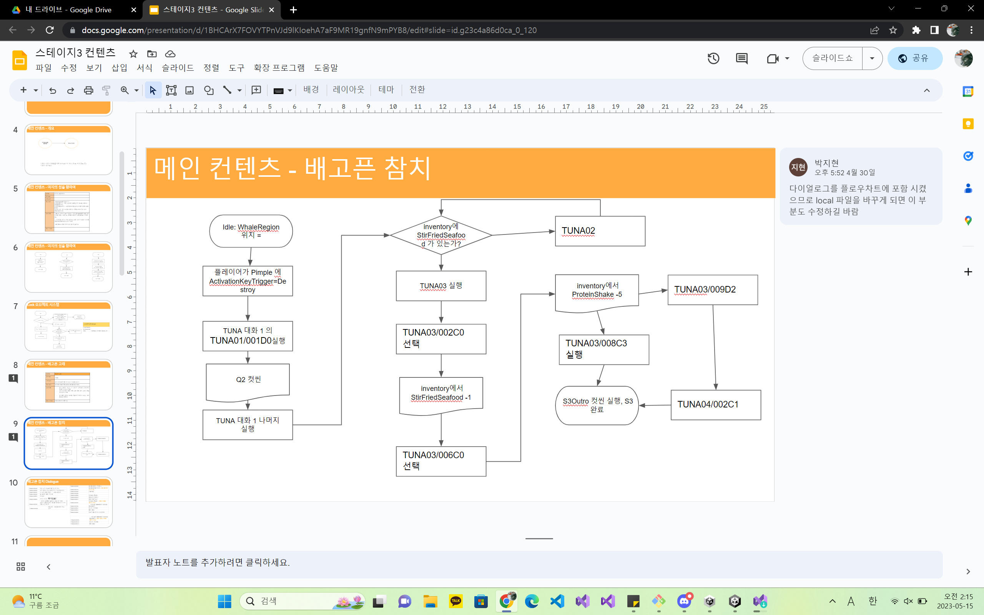
Task: Select the text box tool
Action: coord(171,90)
